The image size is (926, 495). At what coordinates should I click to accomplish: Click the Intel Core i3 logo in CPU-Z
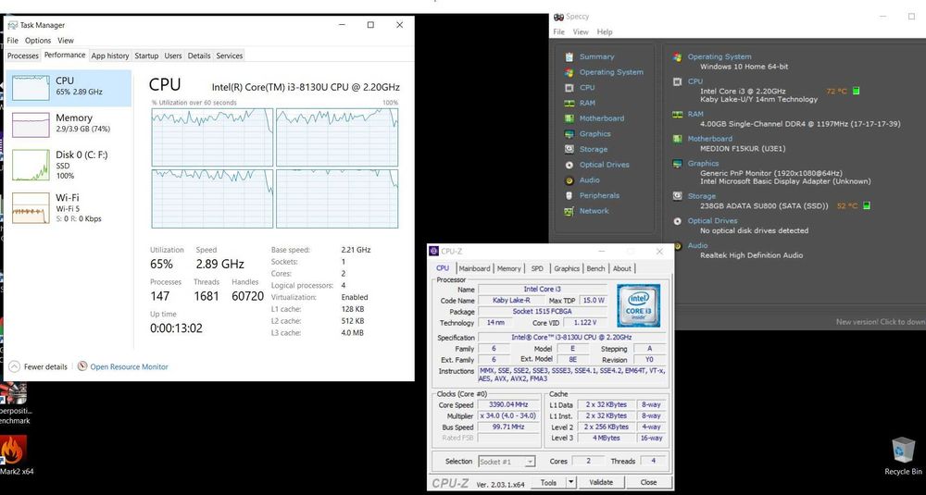coord(638,305)
